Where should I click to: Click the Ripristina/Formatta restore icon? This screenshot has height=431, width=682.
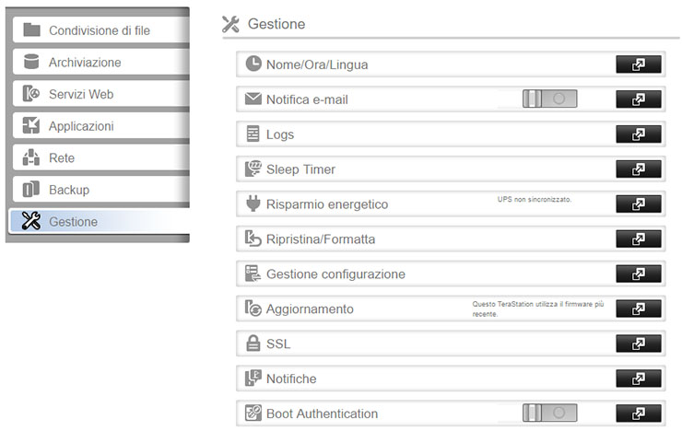coord(253,239)
